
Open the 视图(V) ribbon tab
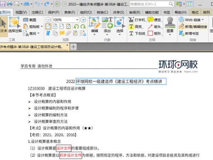coord(21,13)
